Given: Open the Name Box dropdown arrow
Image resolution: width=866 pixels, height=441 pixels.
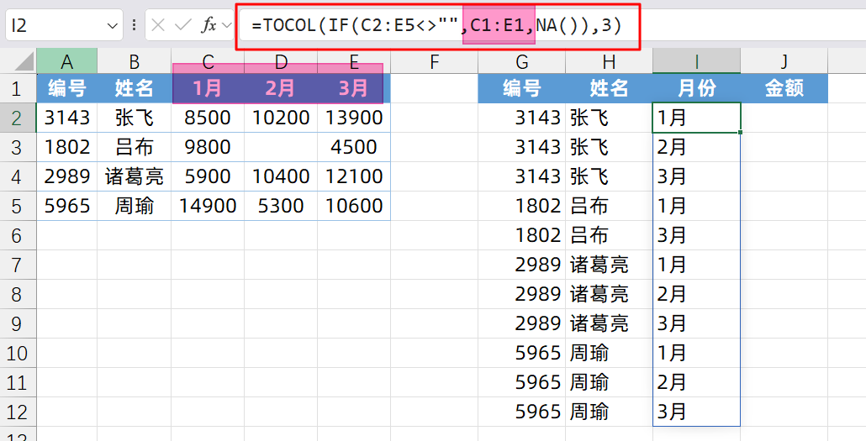Looking at the screenshot, I should point(112,26).
